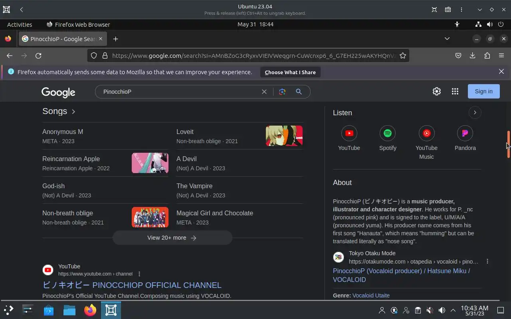The height and width of the screenshot is (319, 511).
Task: Open song Reincarnation Apple
Action: click(71, 159)
